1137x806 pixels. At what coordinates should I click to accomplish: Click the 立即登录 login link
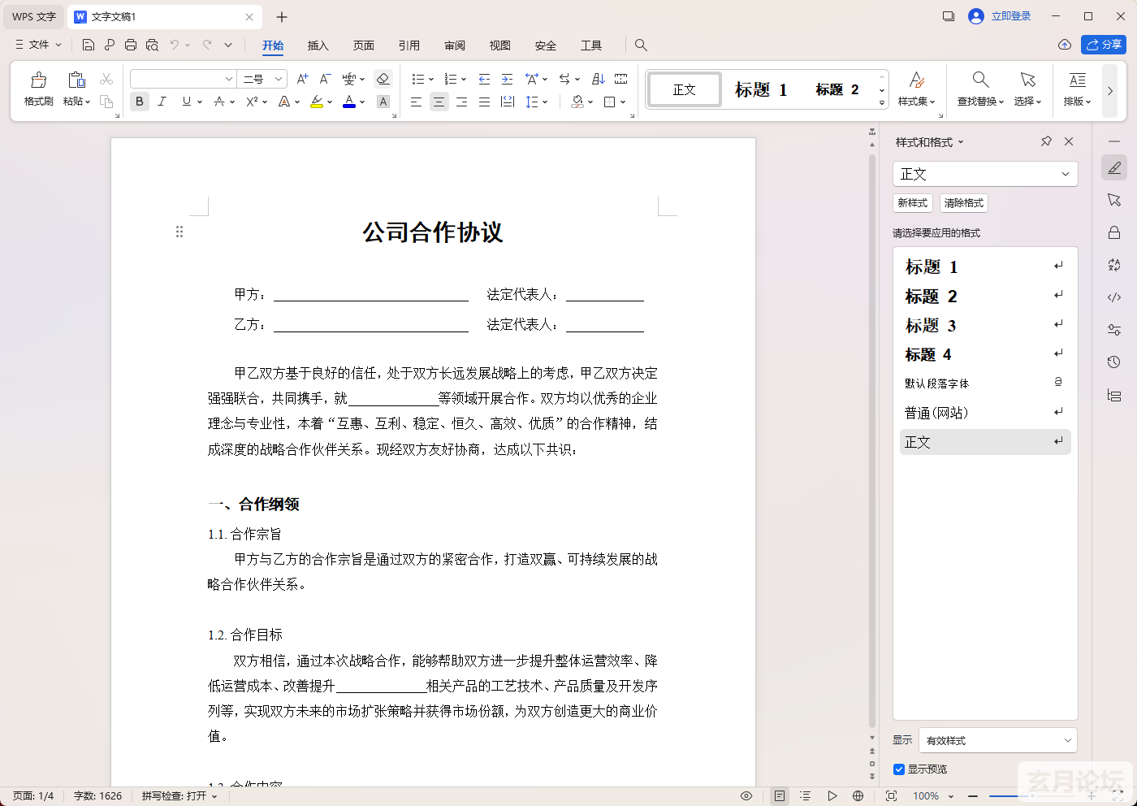pyautogui.click(x=1011, y=16)
